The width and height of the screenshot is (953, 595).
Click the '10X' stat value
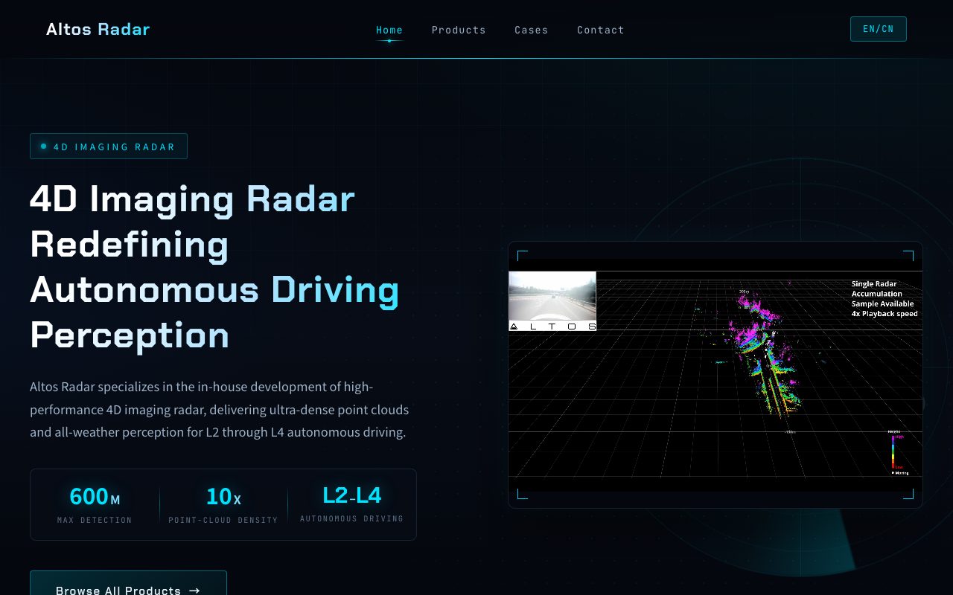[x=223, y=496]
